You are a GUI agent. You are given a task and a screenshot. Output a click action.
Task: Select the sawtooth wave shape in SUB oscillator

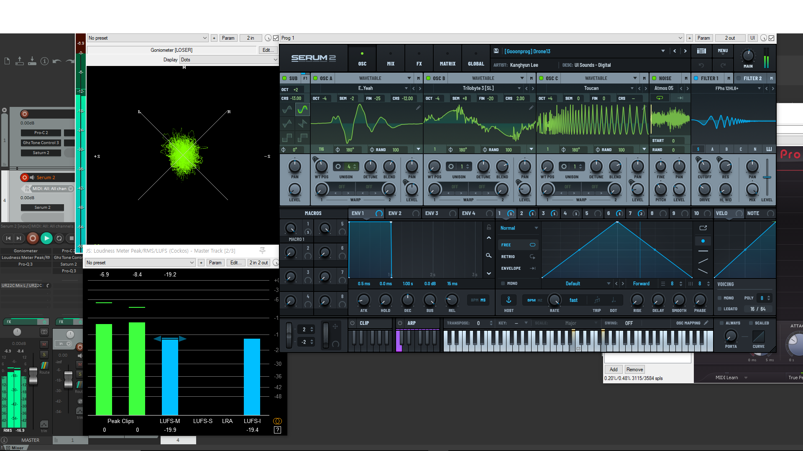click(302, 124)
